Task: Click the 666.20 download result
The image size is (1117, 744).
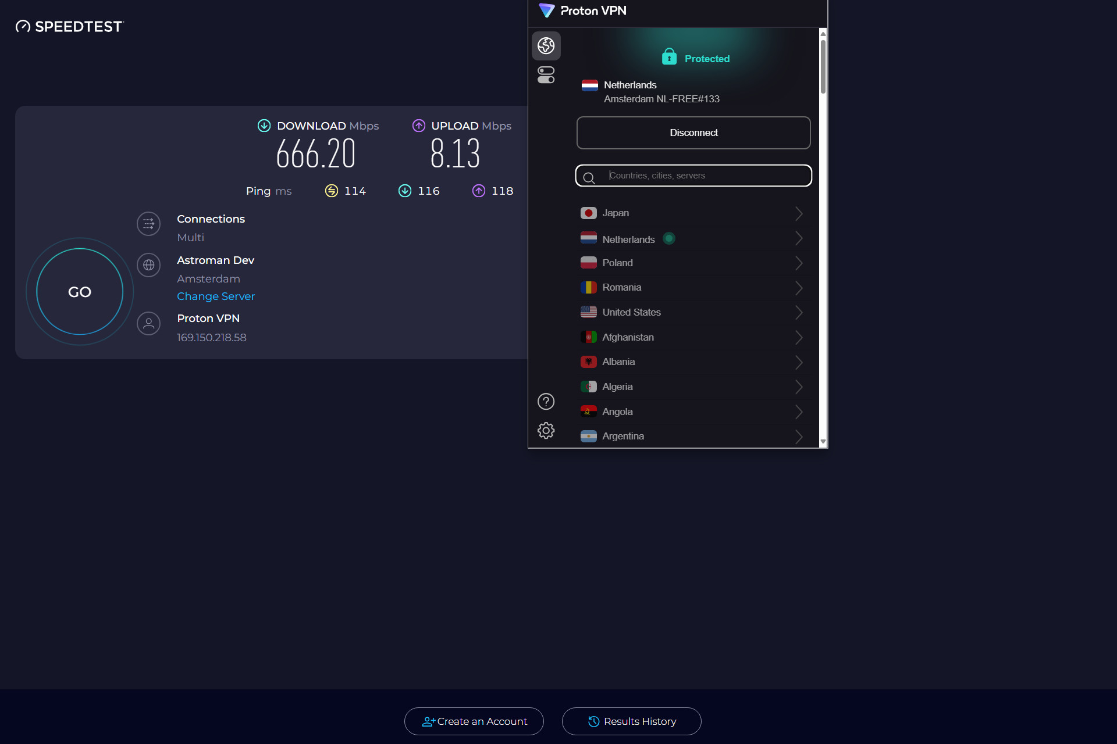Action: coord(316,154)
